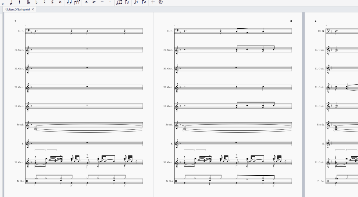Image resolution: width=358 pixels, height=197 pixels.
Task: Select the rest input icon
Action: pyautogui.click(x=19, y=2)
